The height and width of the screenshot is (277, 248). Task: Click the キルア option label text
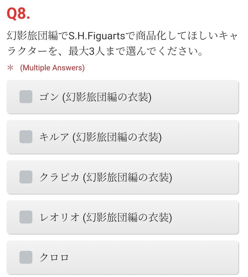(100, 137)
